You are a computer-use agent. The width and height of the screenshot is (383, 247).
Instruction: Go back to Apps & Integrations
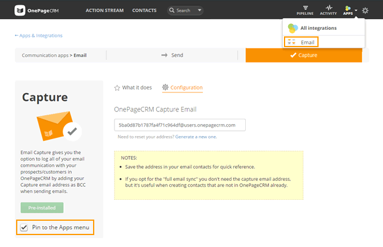[39, 36]
